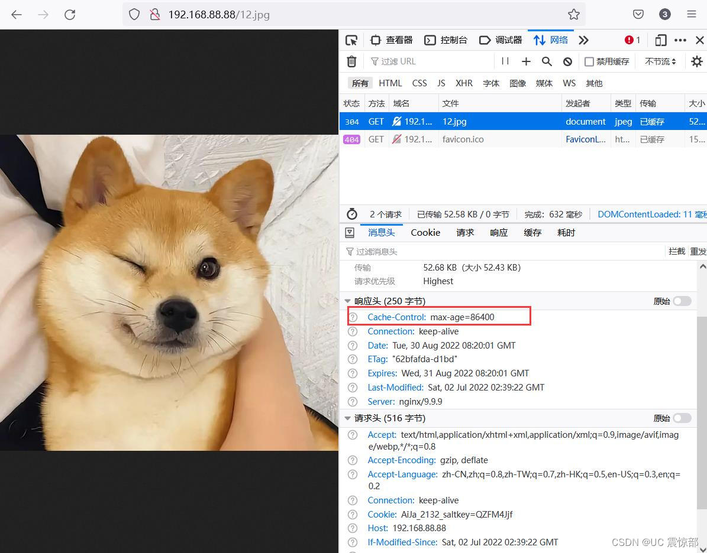The image size is (707, 553).
Task: Toggle 原始 switch for response headers
Action: [x=682, y=301]
